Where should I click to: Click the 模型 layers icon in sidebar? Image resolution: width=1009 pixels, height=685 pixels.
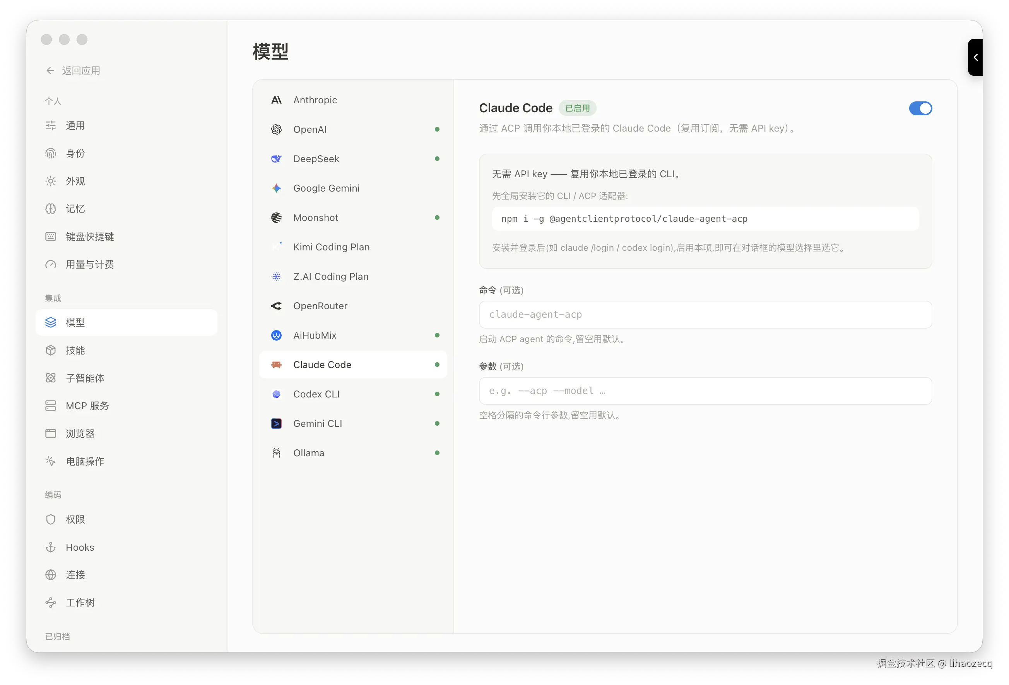(x=51, y=322)
